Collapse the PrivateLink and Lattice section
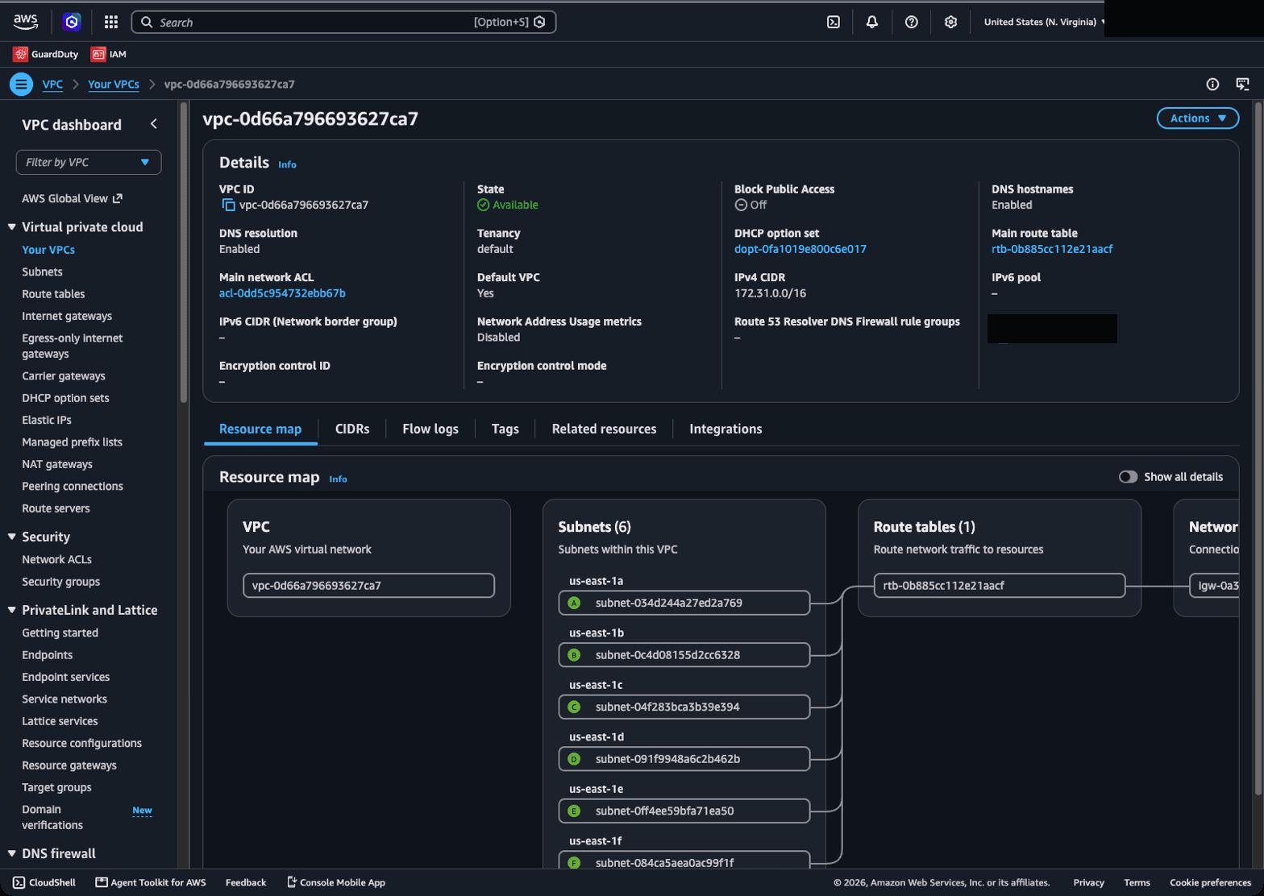Viewport: 1264px width, 896px height. click(12, 610)
